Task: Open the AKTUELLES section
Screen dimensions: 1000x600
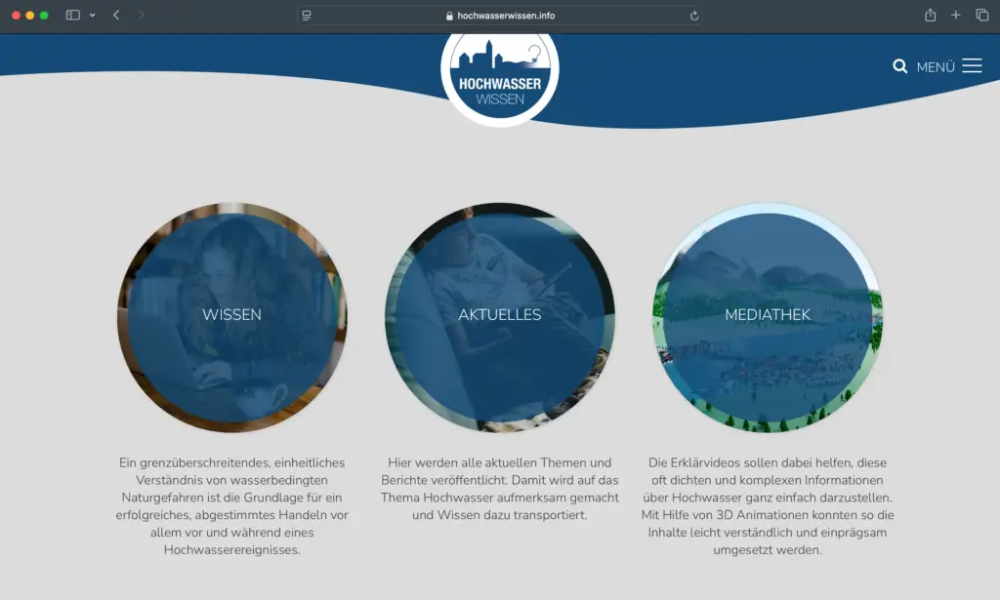Action: click(500, 314)
